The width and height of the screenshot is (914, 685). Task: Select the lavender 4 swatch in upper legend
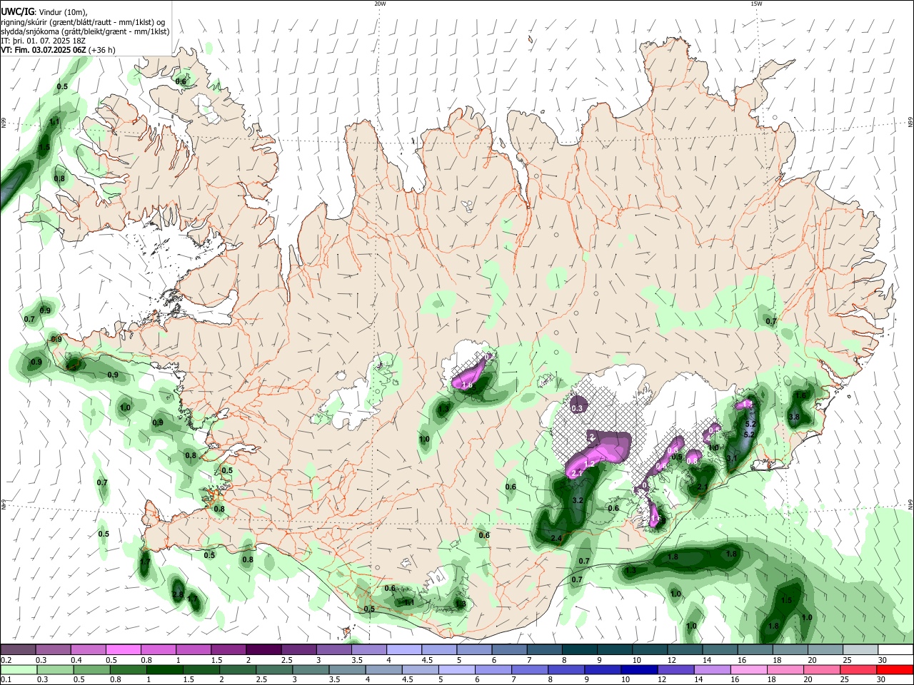coord(403,649)
